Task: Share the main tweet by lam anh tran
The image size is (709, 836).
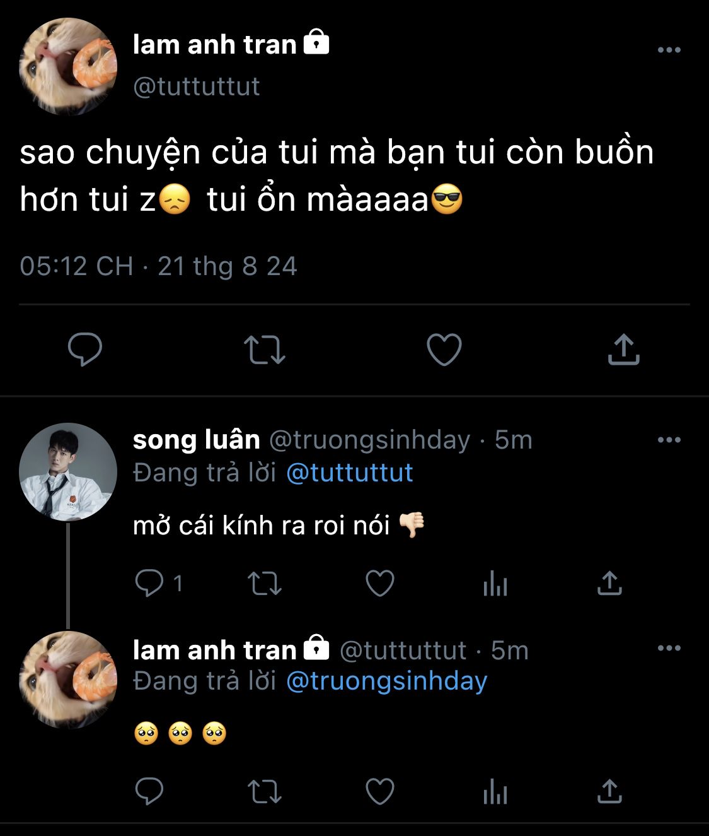Action: click(x=623, y=350)
